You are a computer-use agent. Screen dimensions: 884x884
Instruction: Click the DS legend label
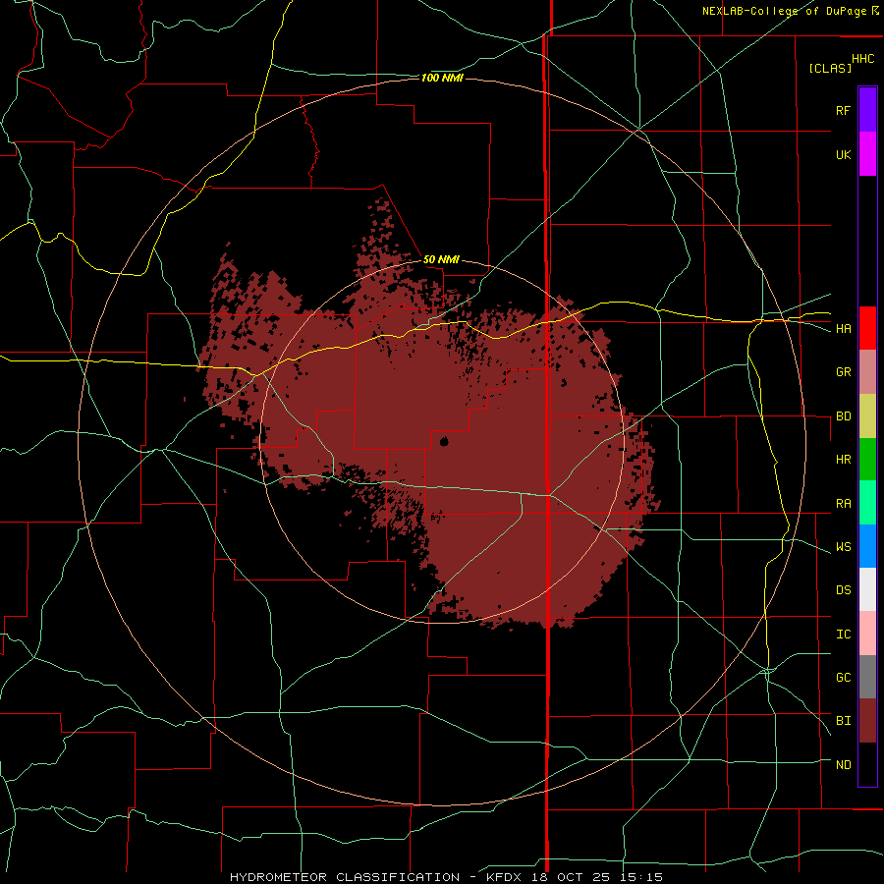coord(843,590)
